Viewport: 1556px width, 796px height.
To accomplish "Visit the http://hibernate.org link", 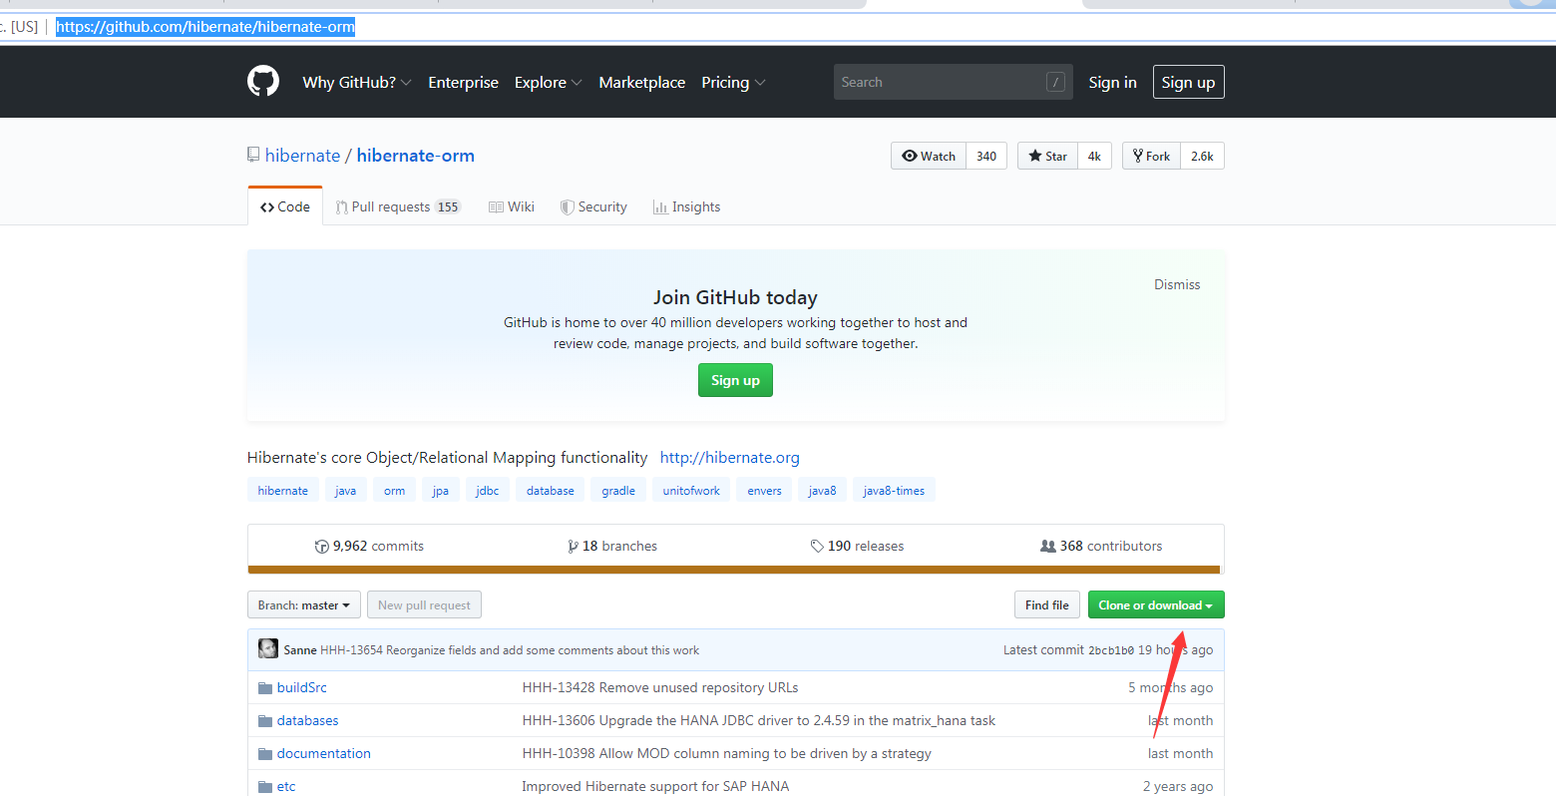I will [x=730, y=458].
